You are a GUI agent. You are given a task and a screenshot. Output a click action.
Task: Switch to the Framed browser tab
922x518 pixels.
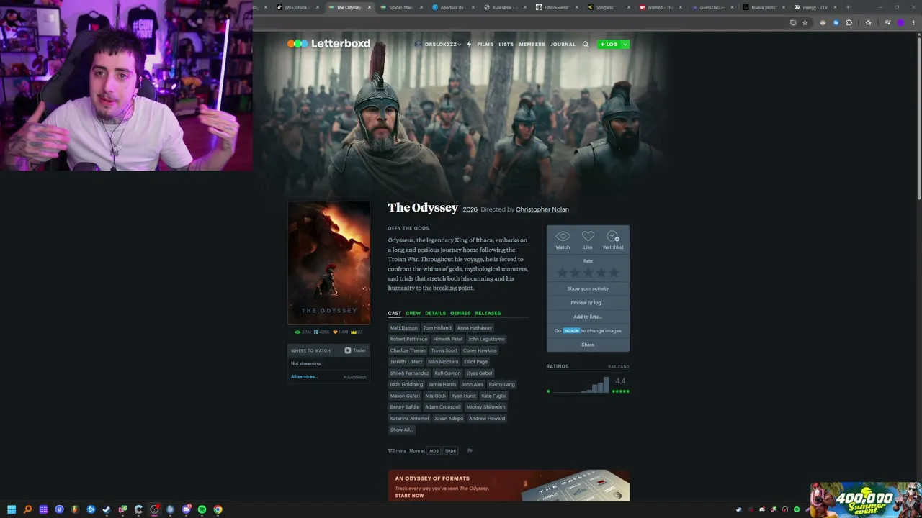click(x=659, y=7)
